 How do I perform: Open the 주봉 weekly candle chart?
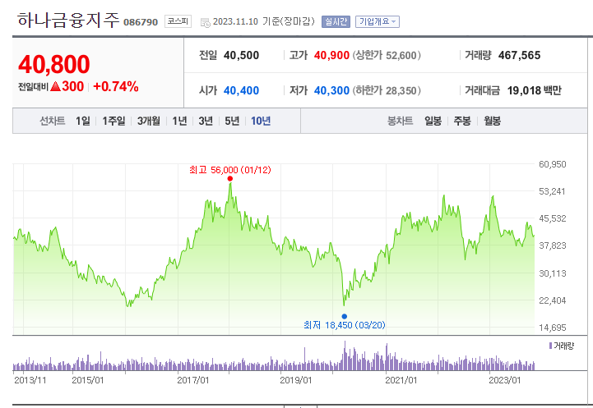[462, 121]
